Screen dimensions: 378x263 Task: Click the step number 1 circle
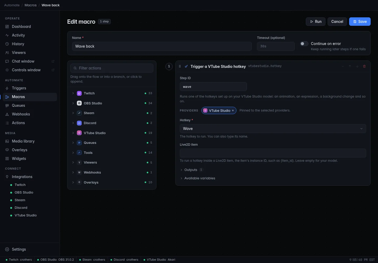pyautogui.click(x=169, y=66)
